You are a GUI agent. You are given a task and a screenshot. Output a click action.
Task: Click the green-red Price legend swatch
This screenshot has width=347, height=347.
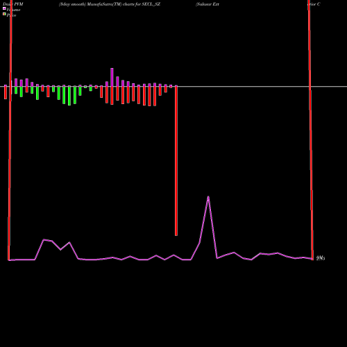coord(4,14)
